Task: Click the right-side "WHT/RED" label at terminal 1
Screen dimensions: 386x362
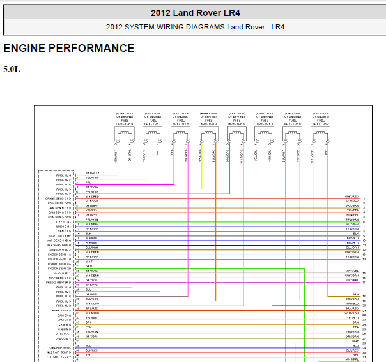Action: pos(351,196)
